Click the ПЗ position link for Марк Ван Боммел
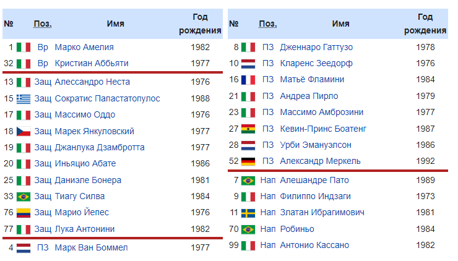Image resolution: width=458 pixels, height=261 pixels. (43, 247)
